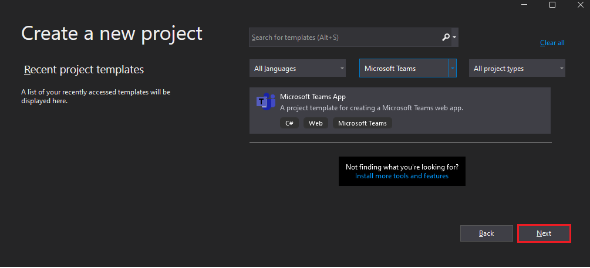Click the Microsoft Teams tag chip
Screen dimensions: 590x268
pyautogui.click(x=362, y=123)
